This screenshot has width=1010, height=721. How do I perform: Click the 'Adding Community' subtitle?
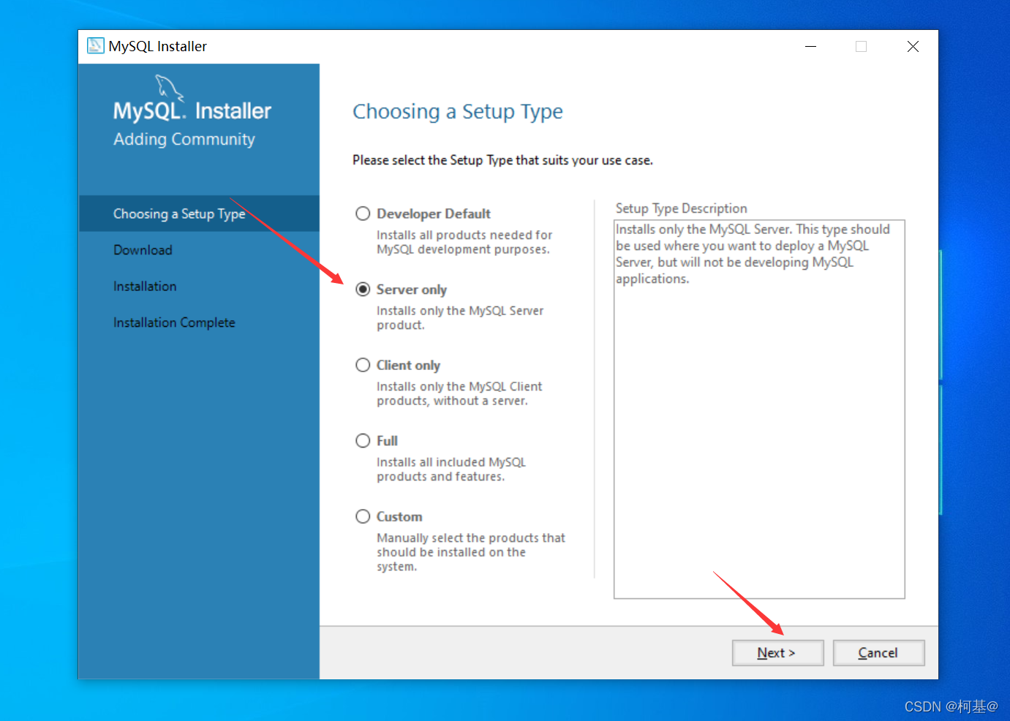(x=184, y=139)
